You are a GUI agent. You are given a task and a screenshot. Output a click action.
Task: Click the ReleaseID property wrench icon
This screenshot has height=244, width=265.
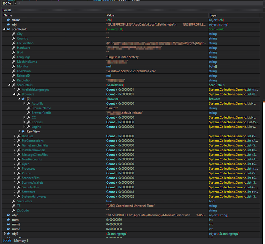click(x=14, y=76)
